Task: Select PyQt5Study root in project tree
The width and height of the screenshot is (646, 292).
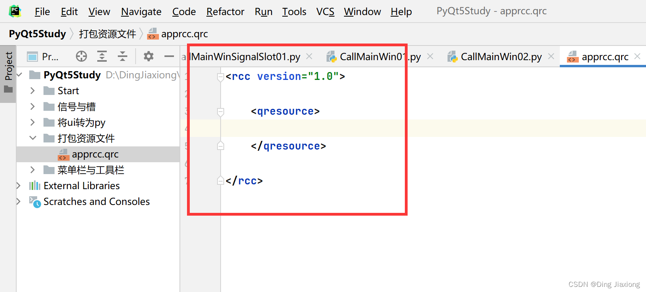Action: 72,75
